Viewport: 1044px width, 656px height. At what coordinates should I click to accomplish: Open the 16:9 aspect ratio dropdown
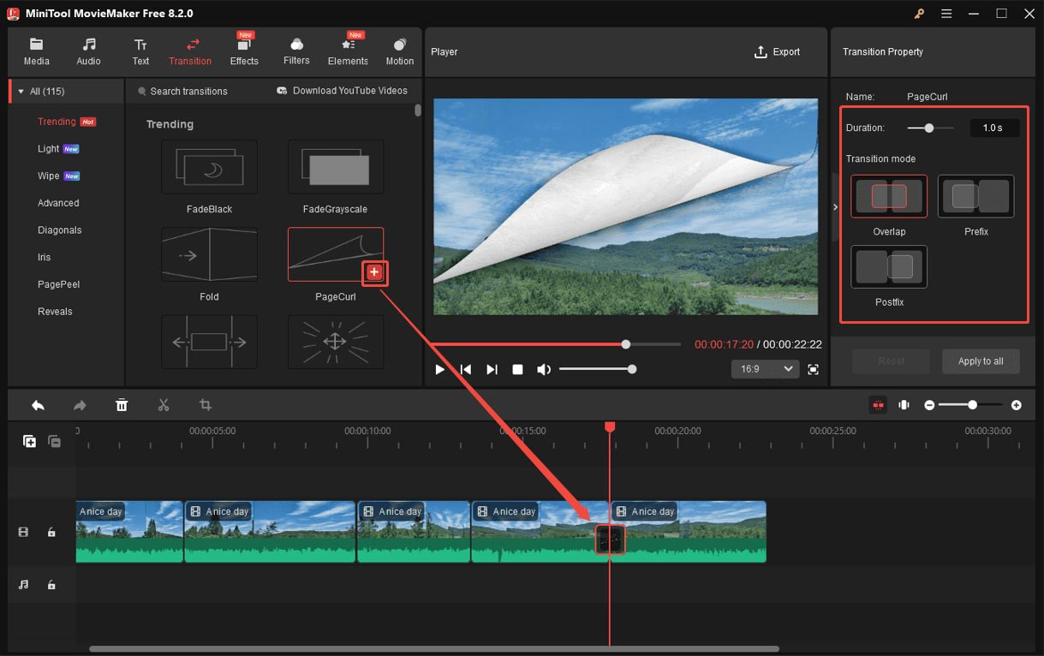coord(765,369)
